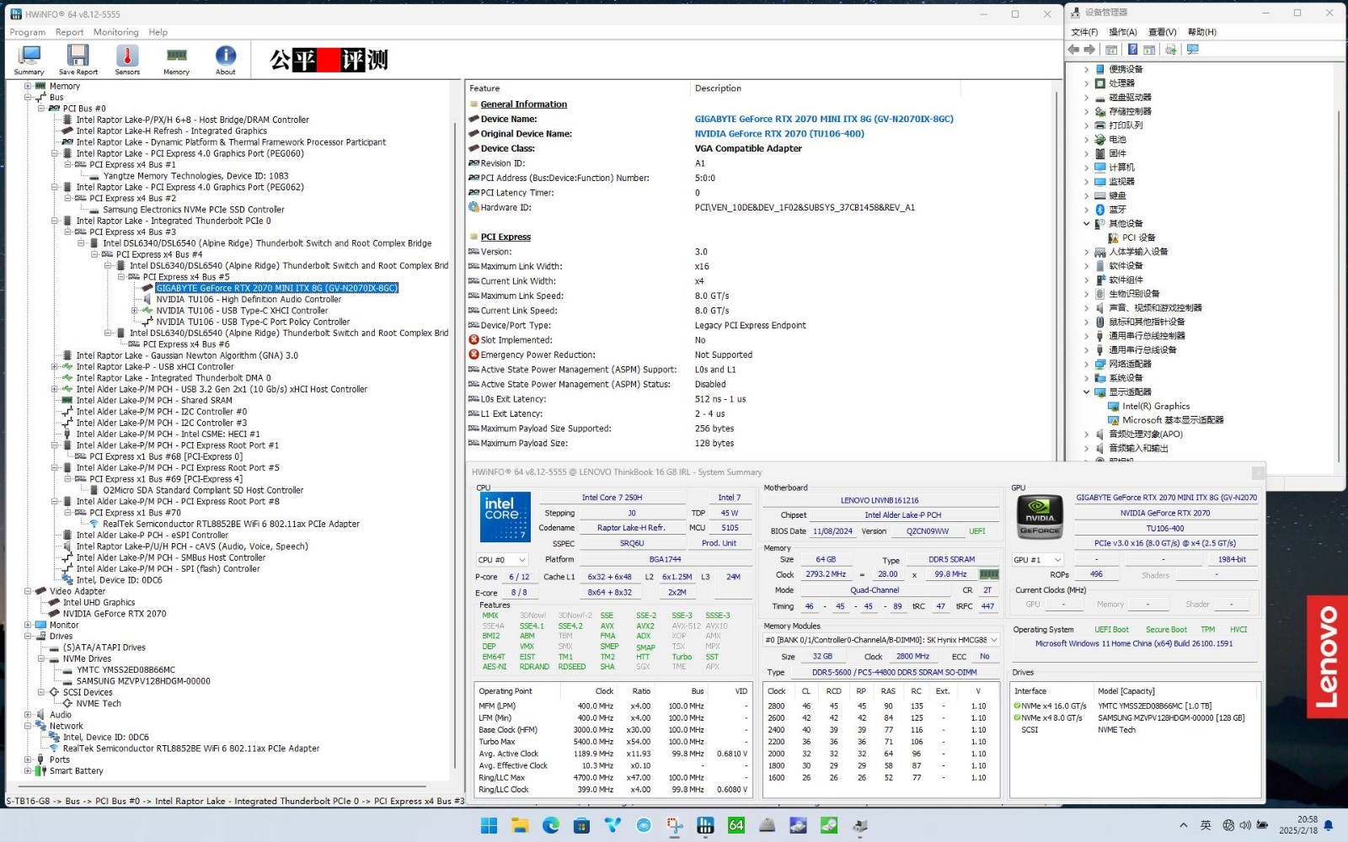Viewport: 1348px width, 842px height.
Task: Collapse 显示适配器 in Device Manager
Action: pos(1086,392)
